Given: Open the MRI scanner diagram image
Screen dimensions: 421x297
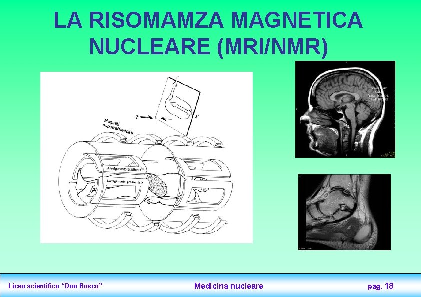Looking at the screenshot, I should click(146, 157).
